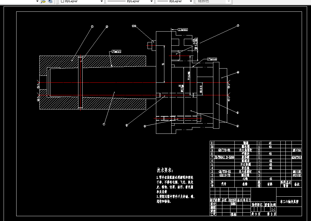Select the 心轴 name cell in row 1

coord(245,179)
